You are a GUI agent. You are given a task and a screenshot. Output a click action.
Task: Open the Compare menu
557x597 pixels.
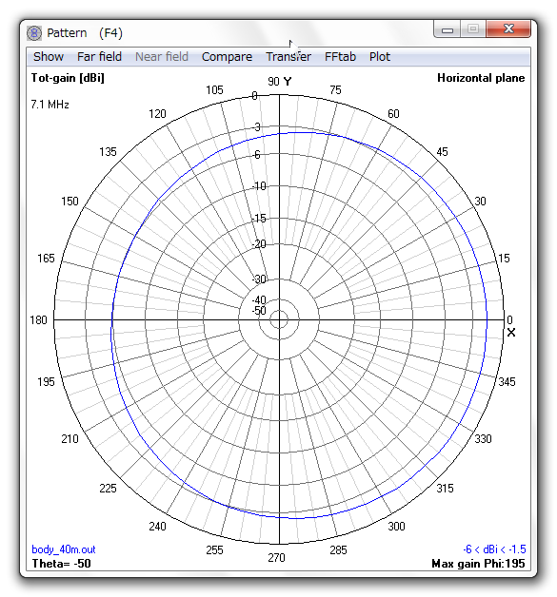227,57
